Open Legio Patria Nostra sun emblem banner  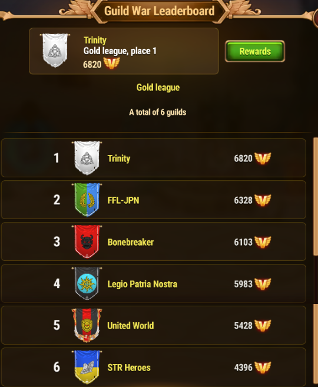(87, 283)
